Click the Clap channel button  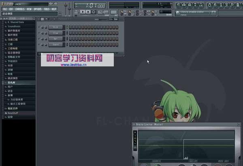[56, 33]
